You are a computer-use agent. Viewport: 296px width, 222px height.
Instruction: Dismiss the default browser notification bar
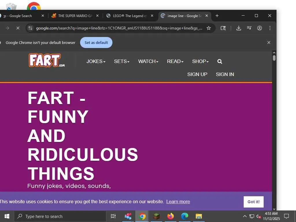coord(269,42)
